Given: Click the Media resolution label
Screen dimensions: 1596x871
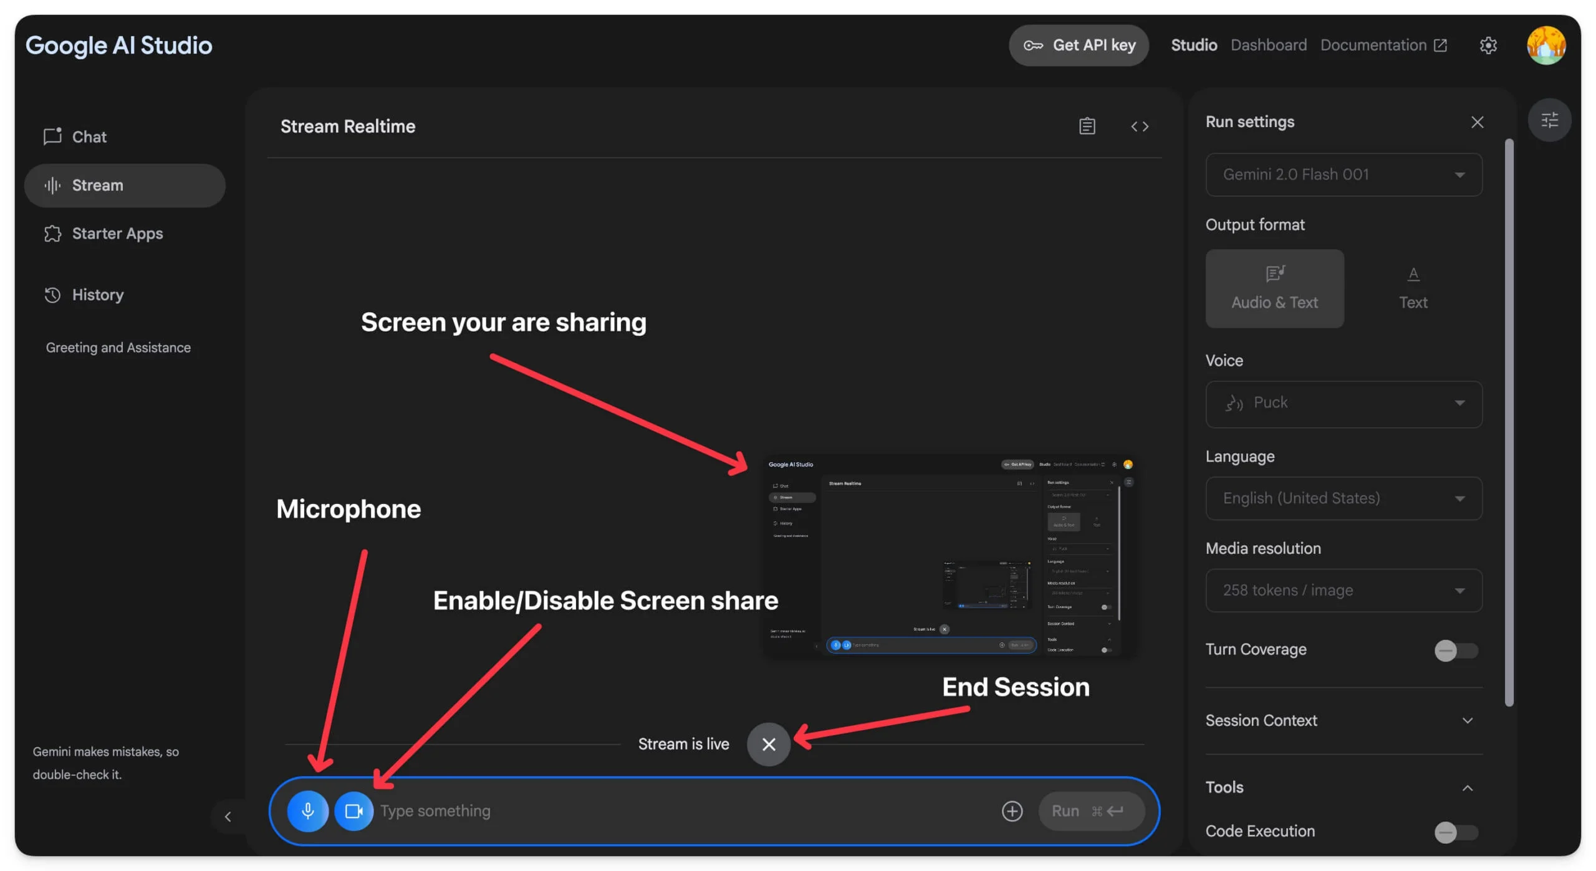Looking at the screenshot, I should 1262,548.
